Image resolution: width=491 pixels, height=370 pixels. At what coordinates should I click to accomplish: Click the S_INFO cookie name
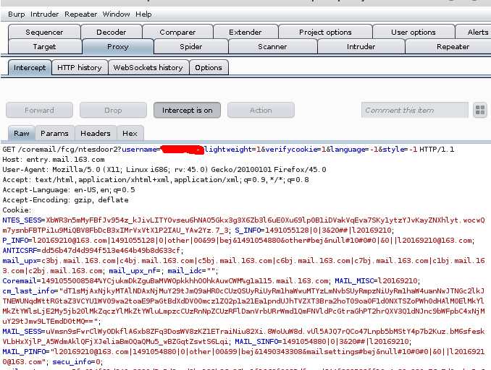pyautogui.click(x=248, y=231)
